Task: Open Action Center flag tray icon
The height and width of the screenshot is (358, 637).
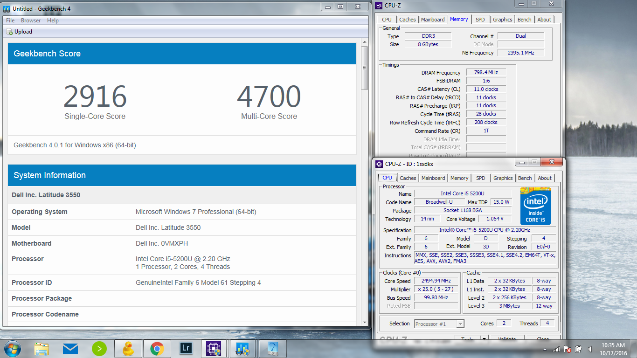Action: 568,349
